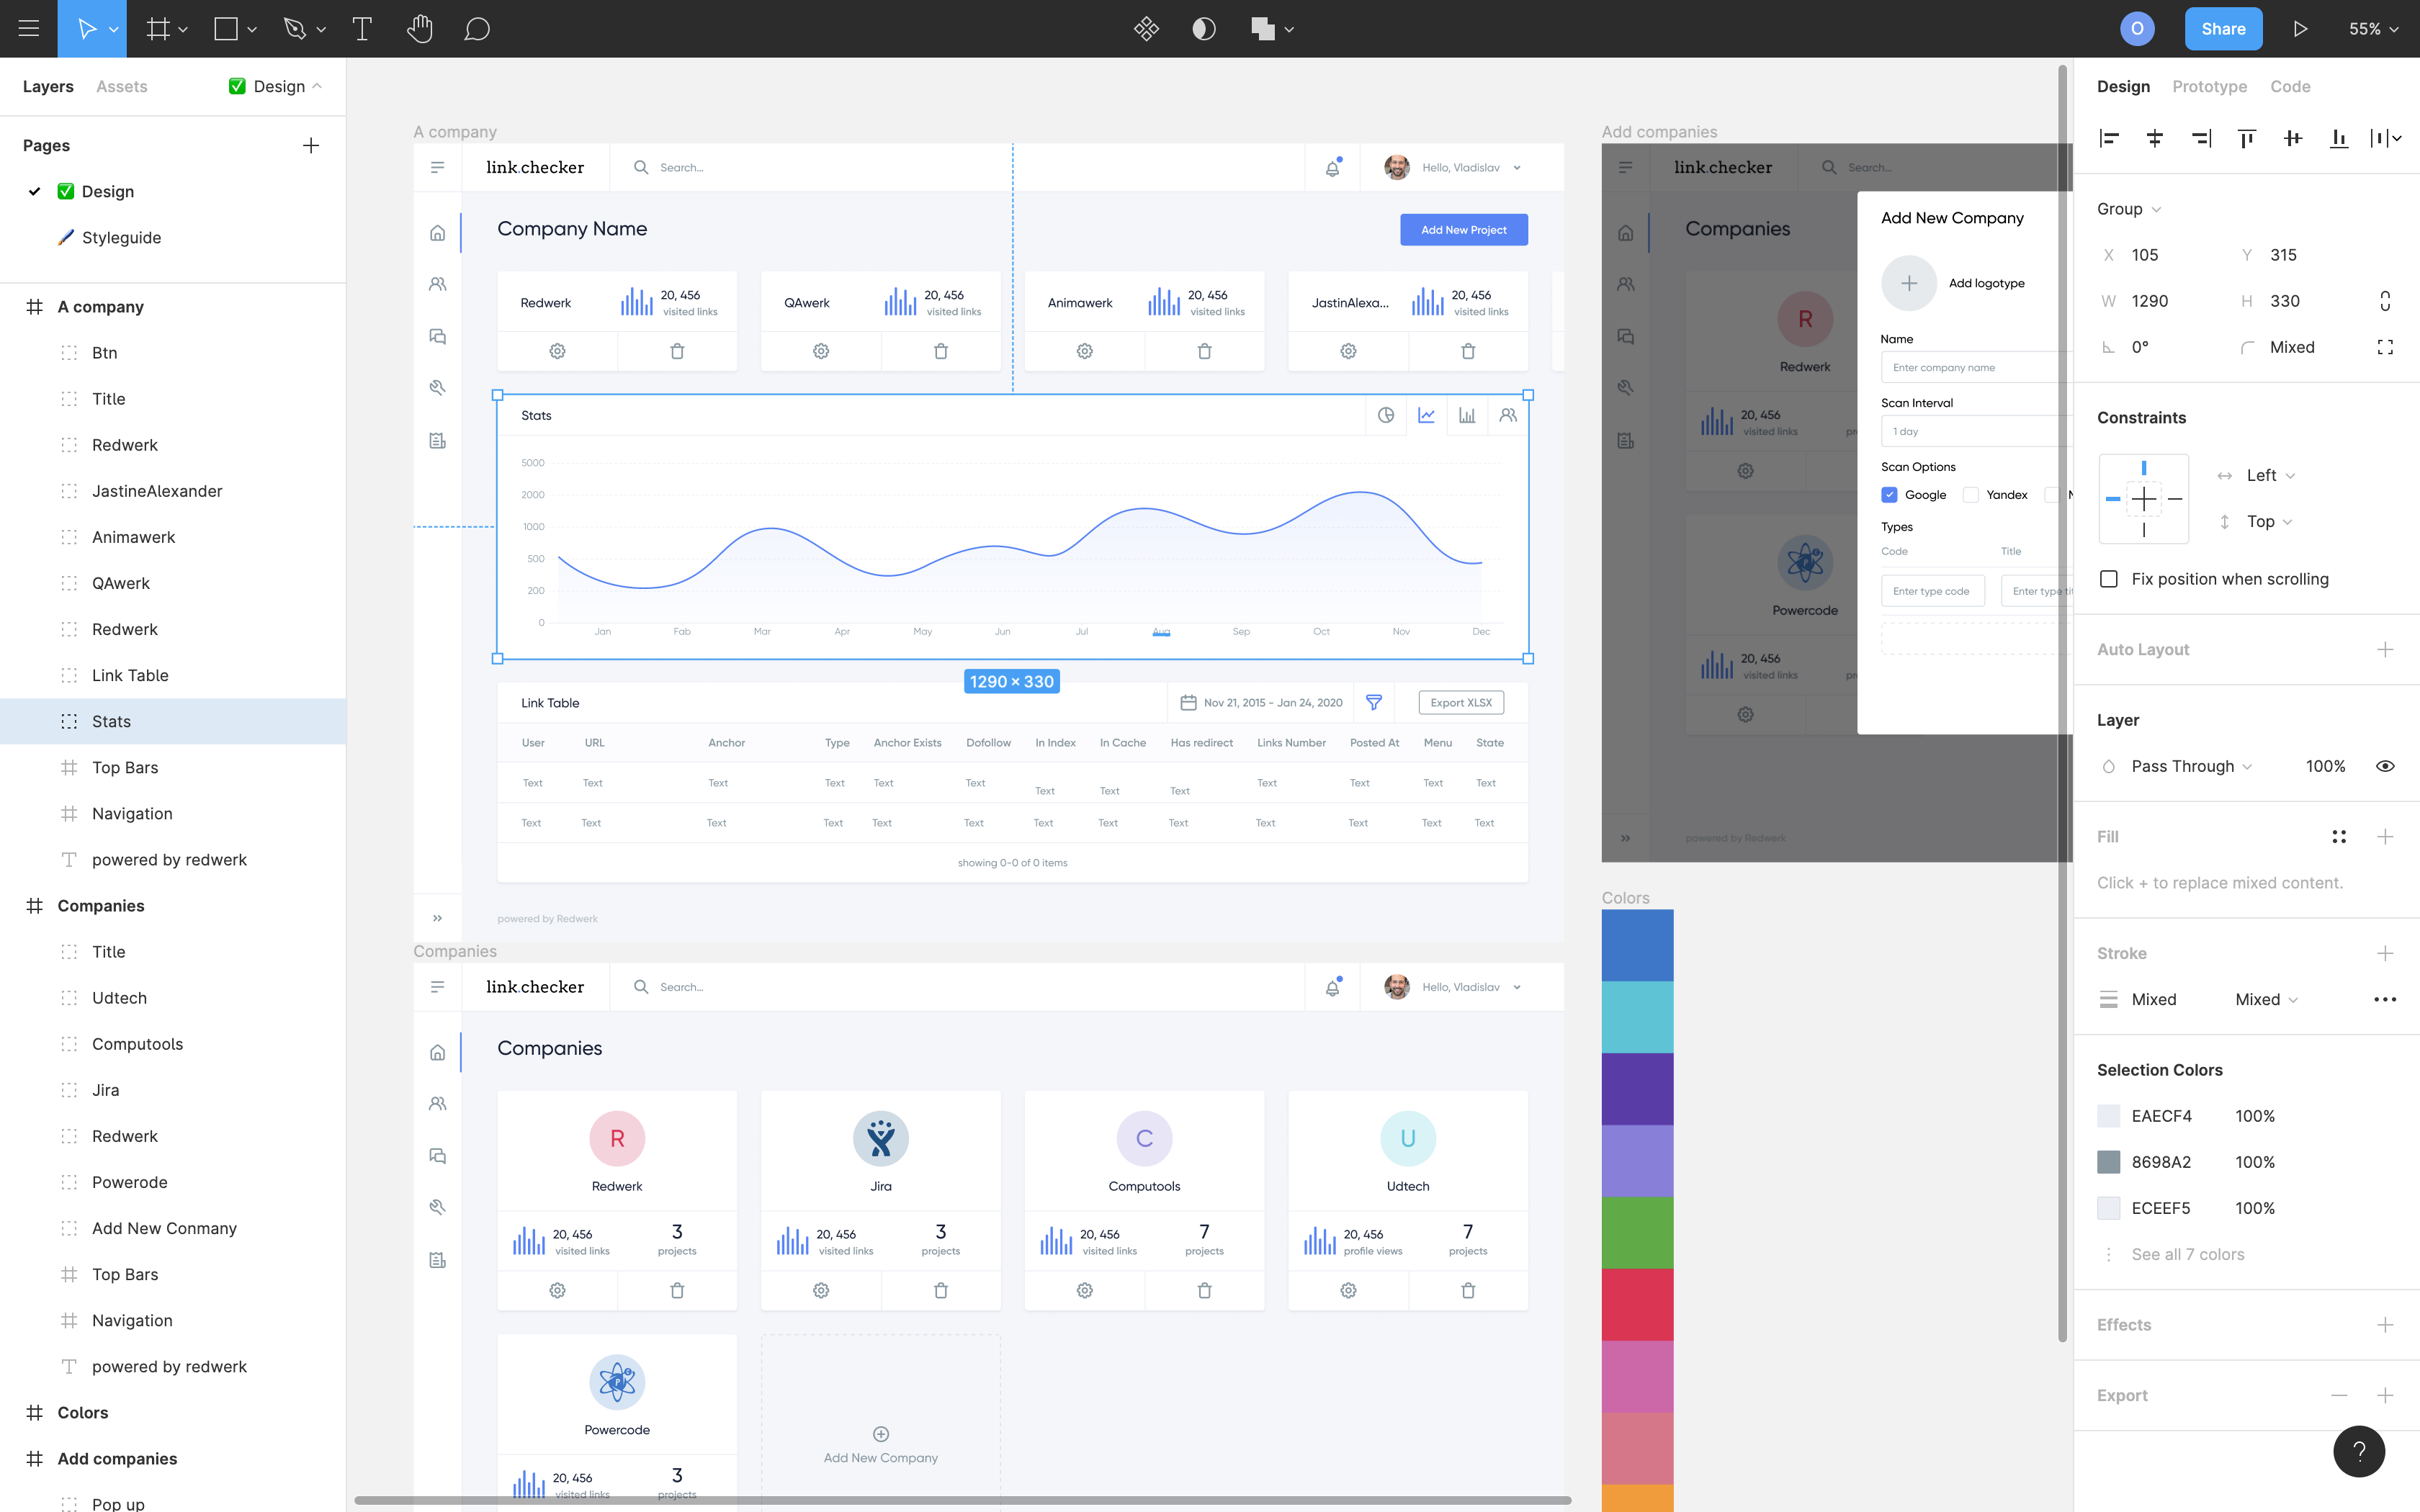Click the bar chart icon in Stats
This screenshot has width=2420, height=1512.
click(x=1467, y=415)
